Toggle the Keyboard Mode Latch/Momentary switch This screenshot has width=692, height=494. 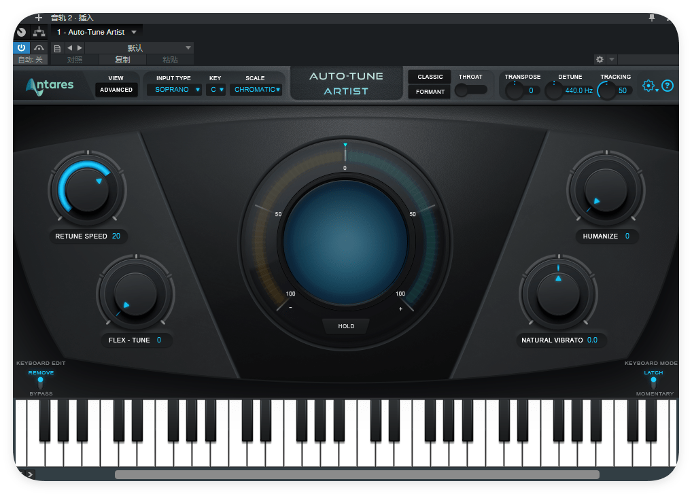pyautogui.click(x=654, y=383)
